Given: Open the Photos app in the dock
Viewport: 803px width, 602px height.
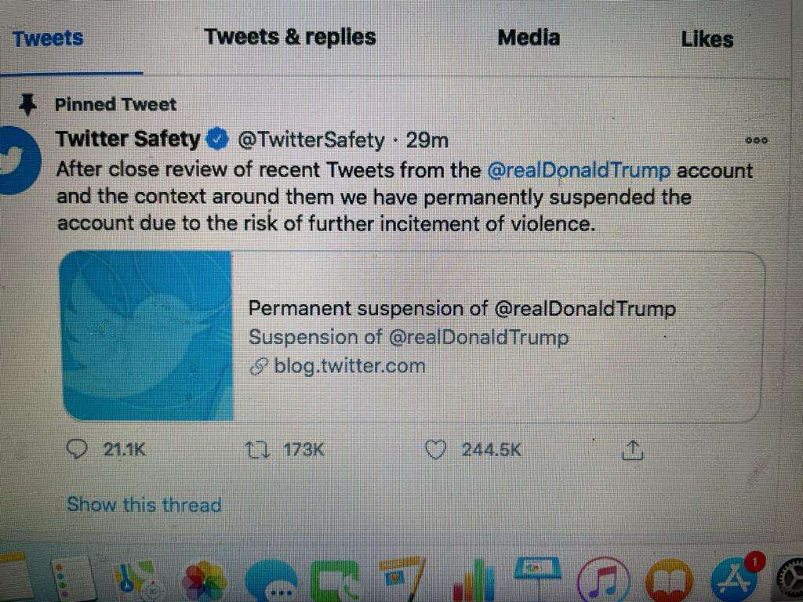Looking at the screenshot, I should (203, 583).
